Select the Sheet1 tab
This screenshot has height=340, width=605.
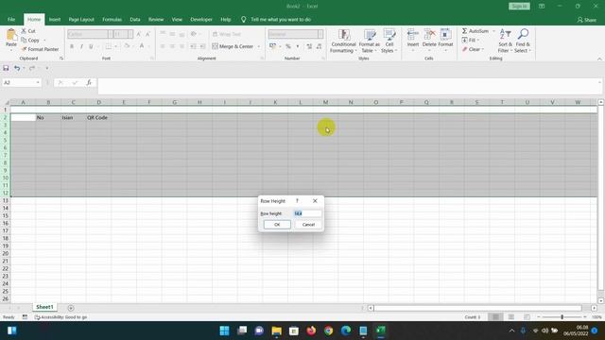coord(44,307)
